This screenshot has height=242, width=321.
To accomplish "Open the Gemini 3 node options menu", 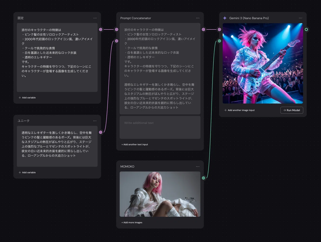I will click(301, 18).
